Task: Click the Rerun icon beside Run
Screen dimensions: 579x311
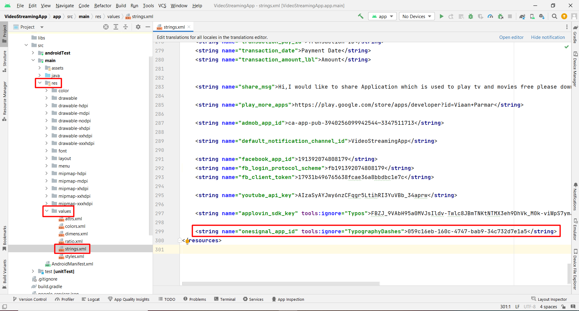Action: 451,16
